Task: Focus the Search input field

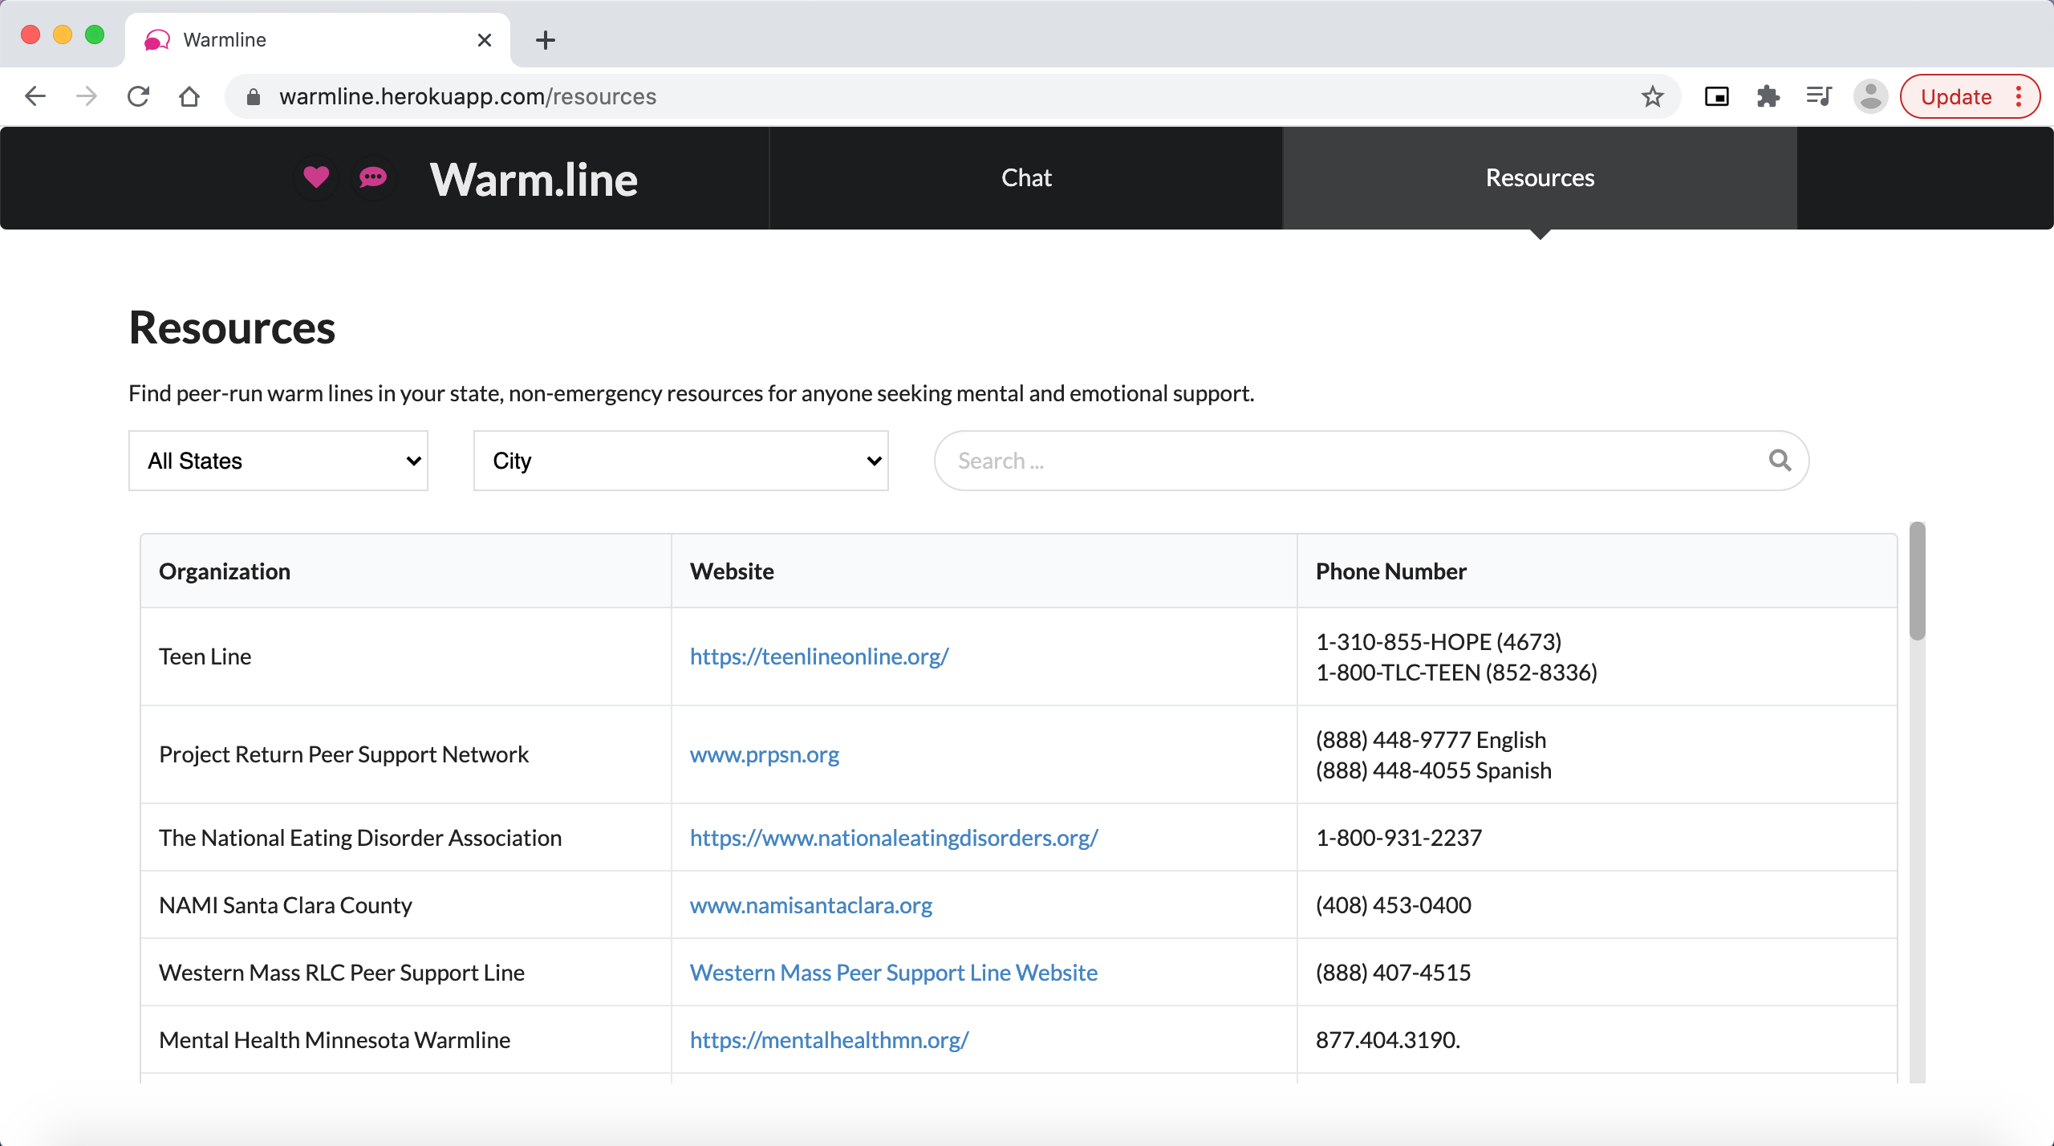Action: click(x=1356, y=461)
